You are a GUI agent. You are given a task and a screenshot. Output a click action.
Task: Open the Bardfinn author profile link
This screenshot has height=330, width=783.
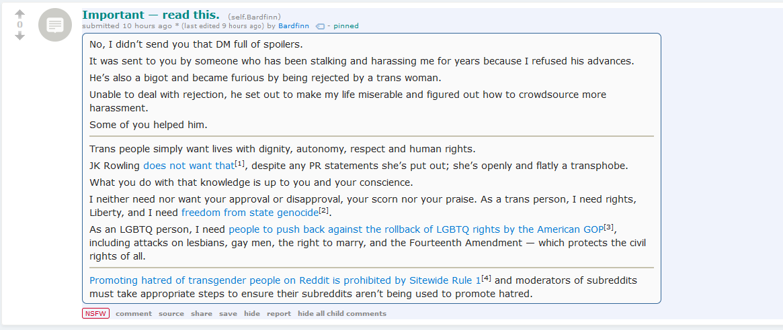tap(294, 26)
